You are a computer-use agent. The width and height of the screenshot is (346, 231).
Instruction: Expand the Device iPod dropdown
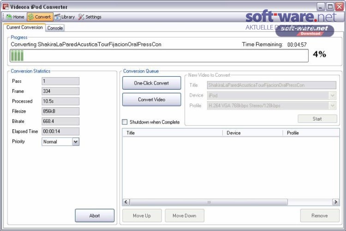332,96
